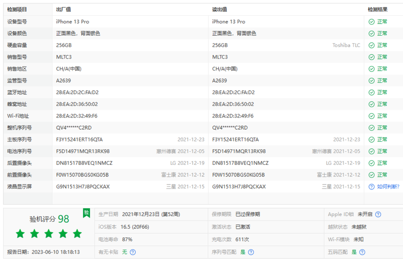The height and width of the screenshot is (265, 403).
Task: Select factory mainboard serial F3Y15241ERT16QTA
Action: 79,140
